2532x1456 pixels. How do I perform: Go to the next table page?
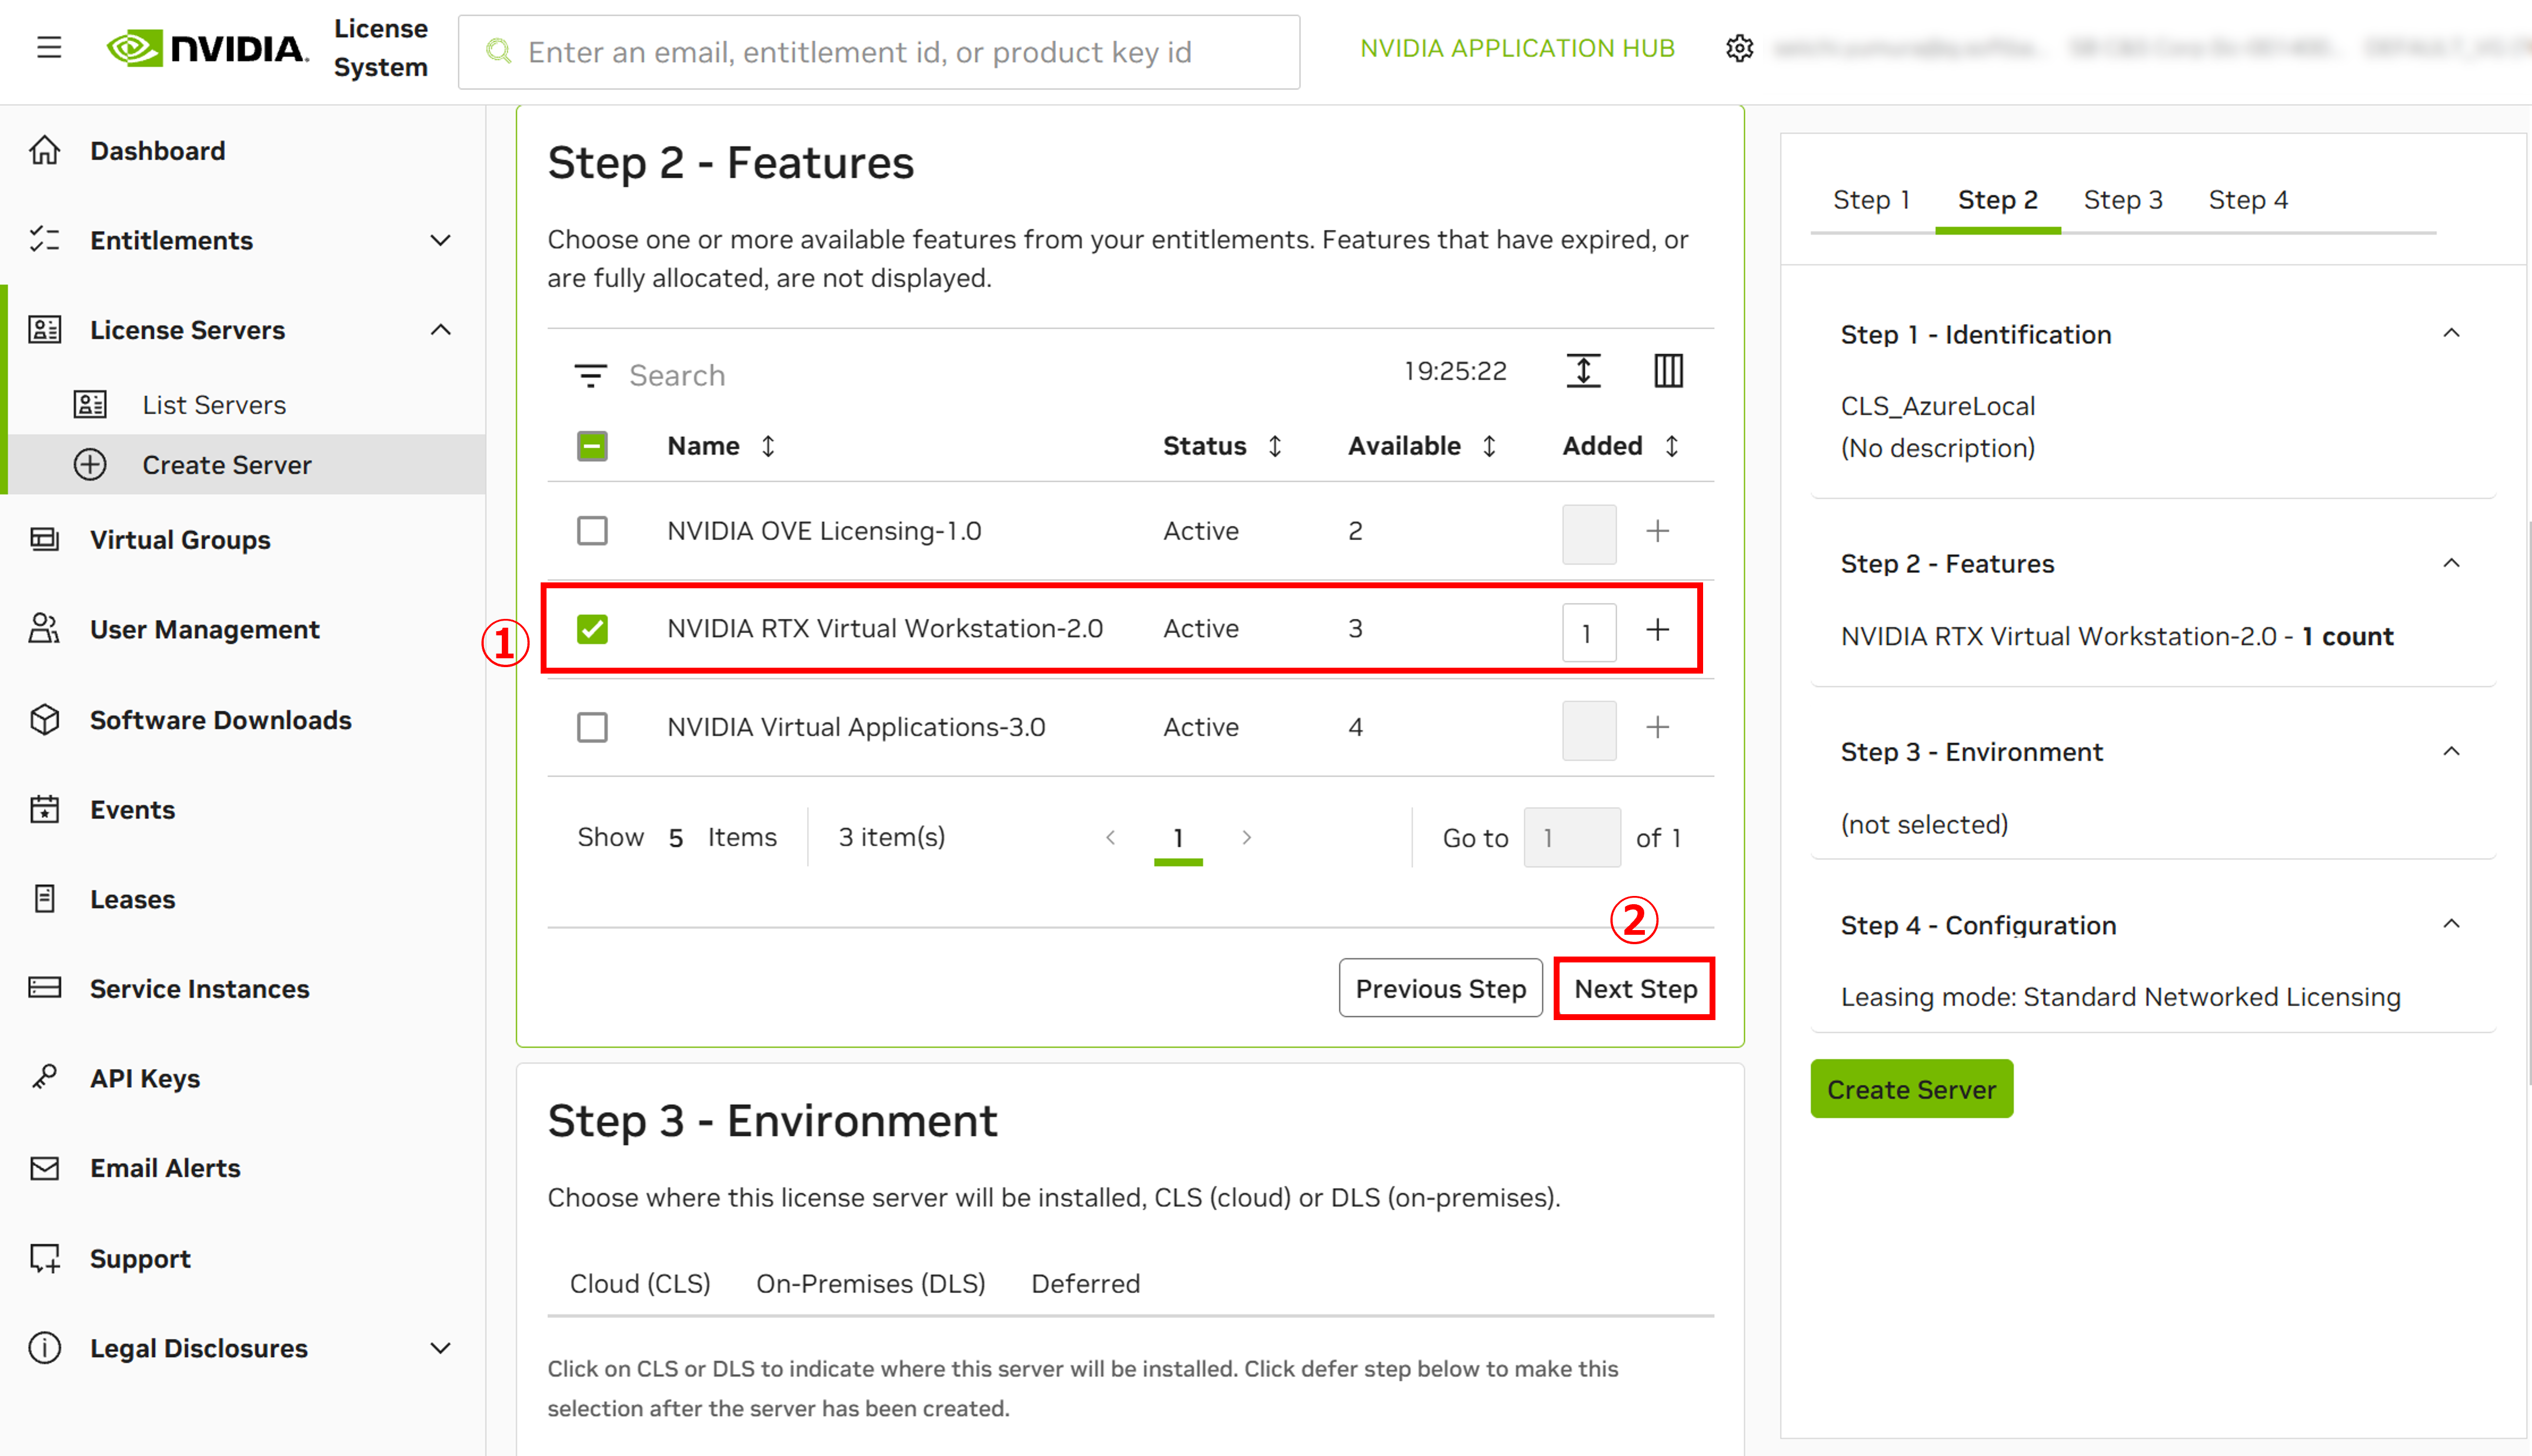tap(1246, 837)
